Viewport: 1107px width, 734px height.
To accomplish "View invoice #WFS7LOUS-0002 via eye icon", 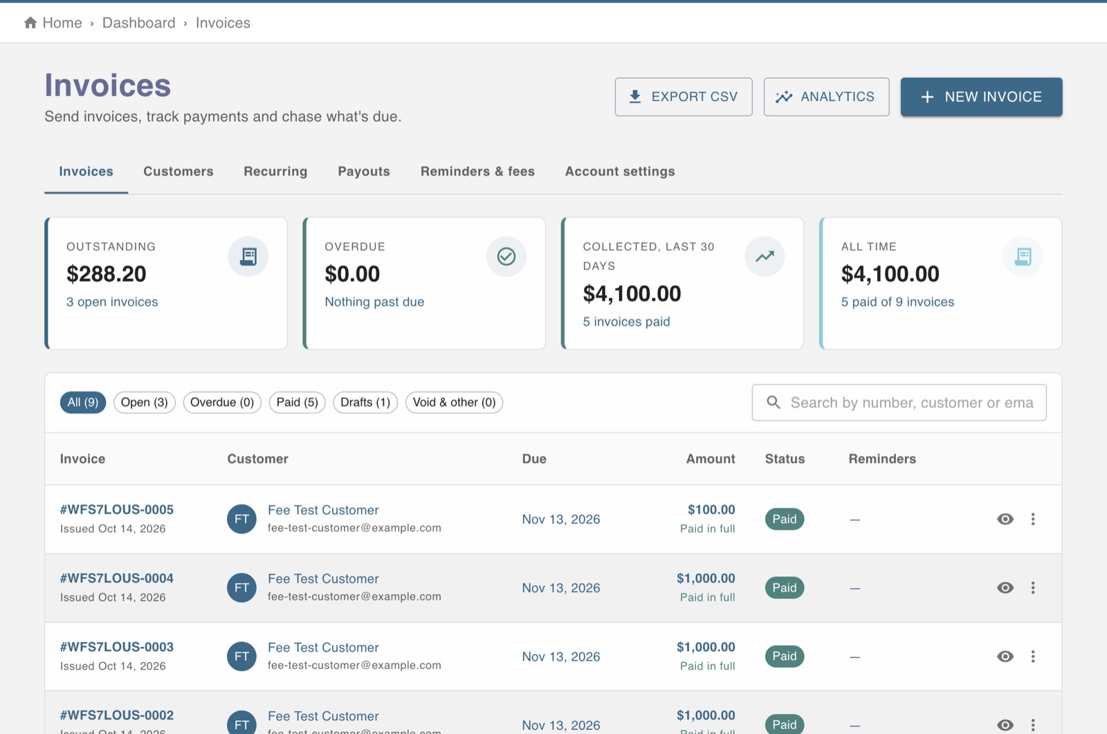I will tap(1005, 724).
